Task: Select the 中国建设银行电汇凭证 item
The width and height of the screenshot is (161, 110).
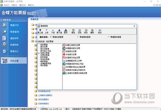Action: pyautogui.click(x=73, y=64)
